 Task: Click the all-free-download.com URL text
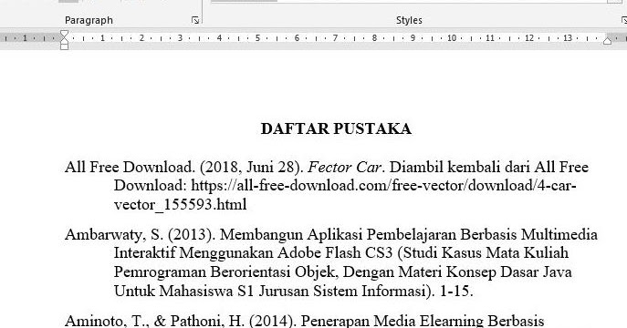383,186
